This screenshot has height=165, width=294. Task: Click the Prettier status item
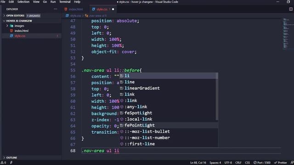coord(280,163)
